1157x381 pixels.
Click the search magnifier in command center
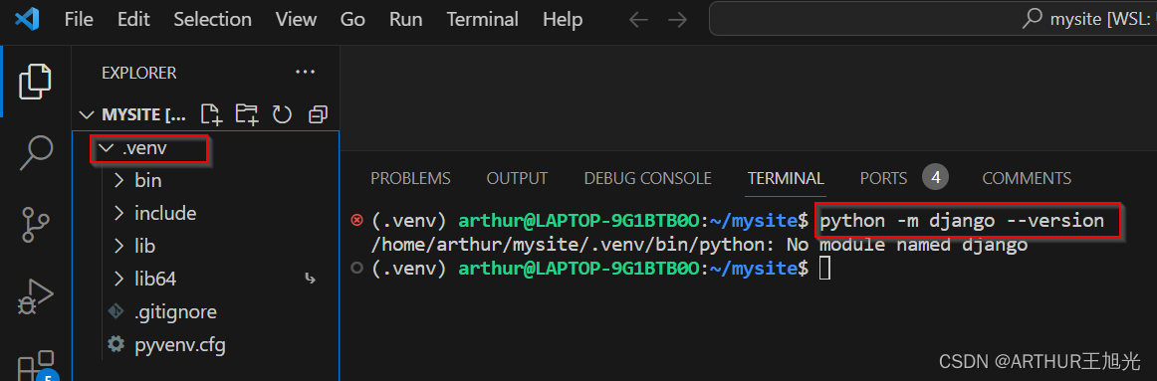pos(1033,19)
